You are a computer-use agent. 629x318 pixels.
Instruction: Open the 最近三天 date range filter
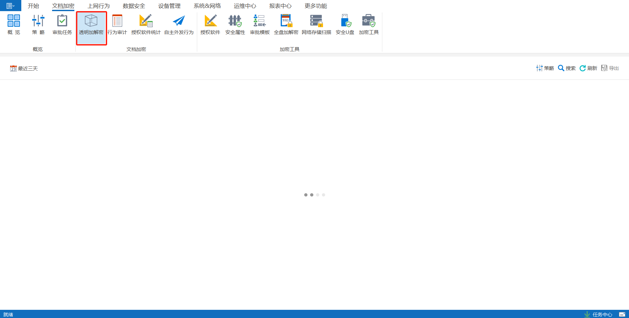[24, 68]
